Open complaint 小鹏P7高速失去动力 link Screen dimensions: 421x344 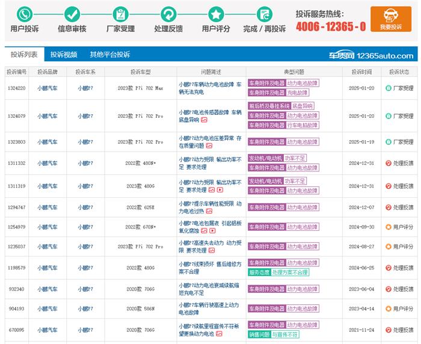pyautogui.click(x=210, y=247)
